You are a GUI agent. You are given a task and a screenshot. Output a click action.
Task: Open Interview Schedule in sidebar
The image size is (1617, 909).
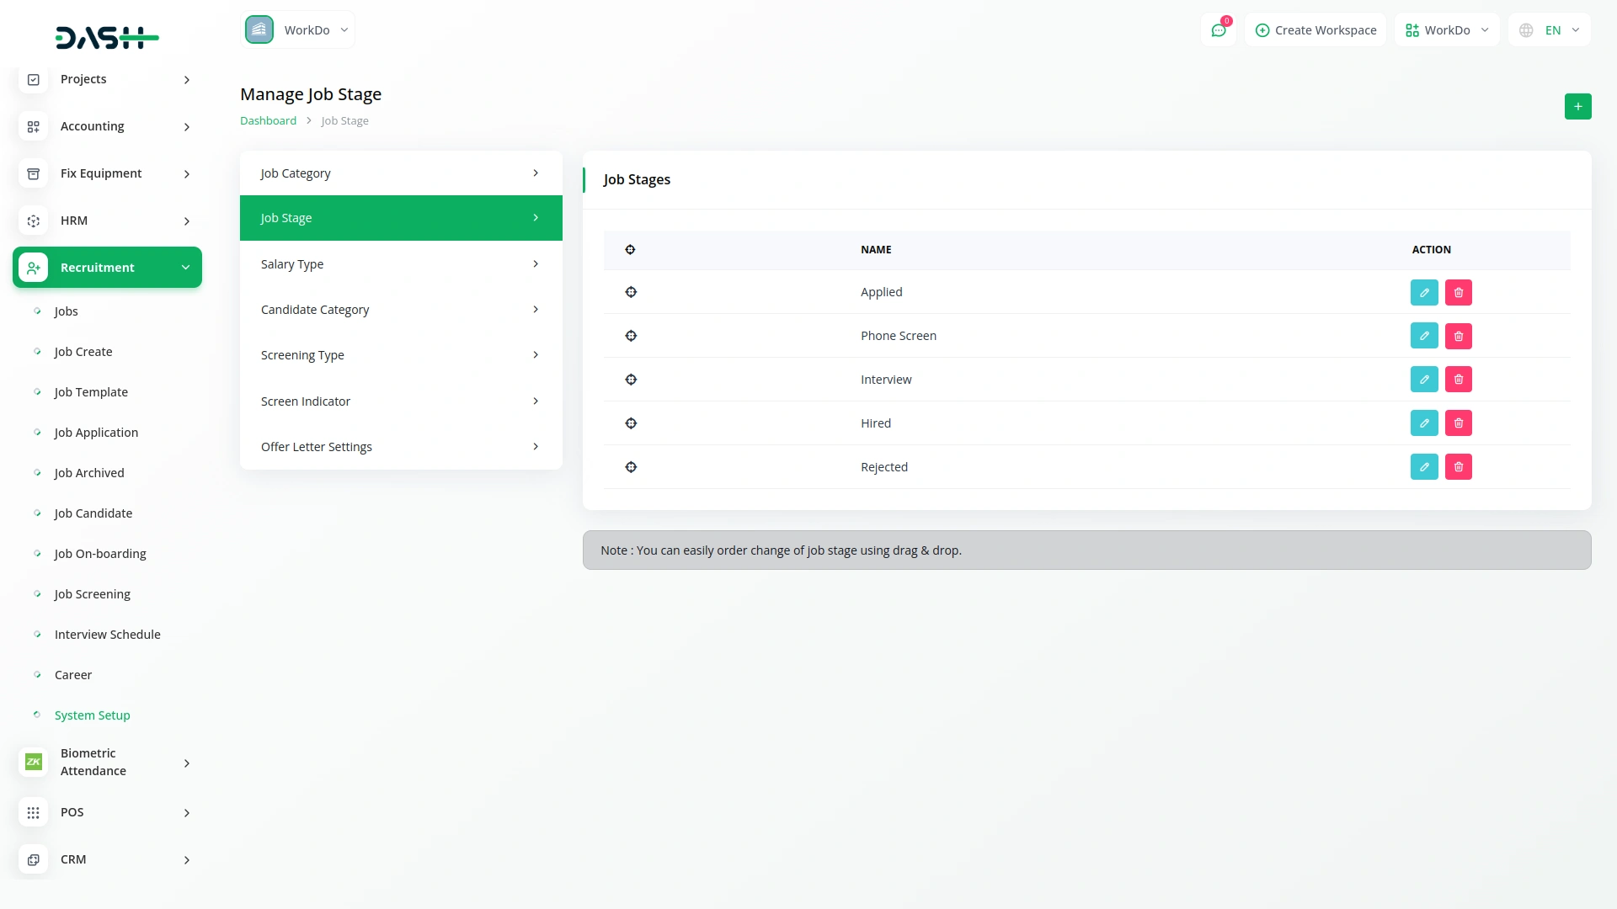108,635
